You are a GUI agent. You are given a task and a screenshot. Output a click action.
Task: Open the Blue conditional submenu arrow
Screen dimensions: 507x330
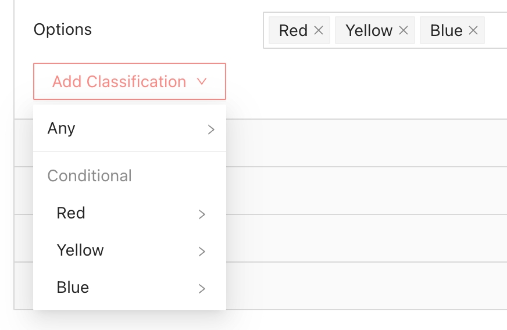(x=202, y=289)
